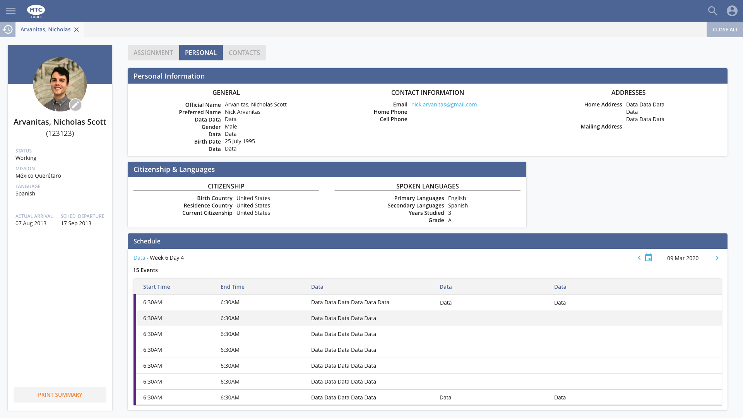Click the mission 'México Querétaro'
Image resolution: width=743 pixels, height=418 pixels.
click(x=38, y=176)
